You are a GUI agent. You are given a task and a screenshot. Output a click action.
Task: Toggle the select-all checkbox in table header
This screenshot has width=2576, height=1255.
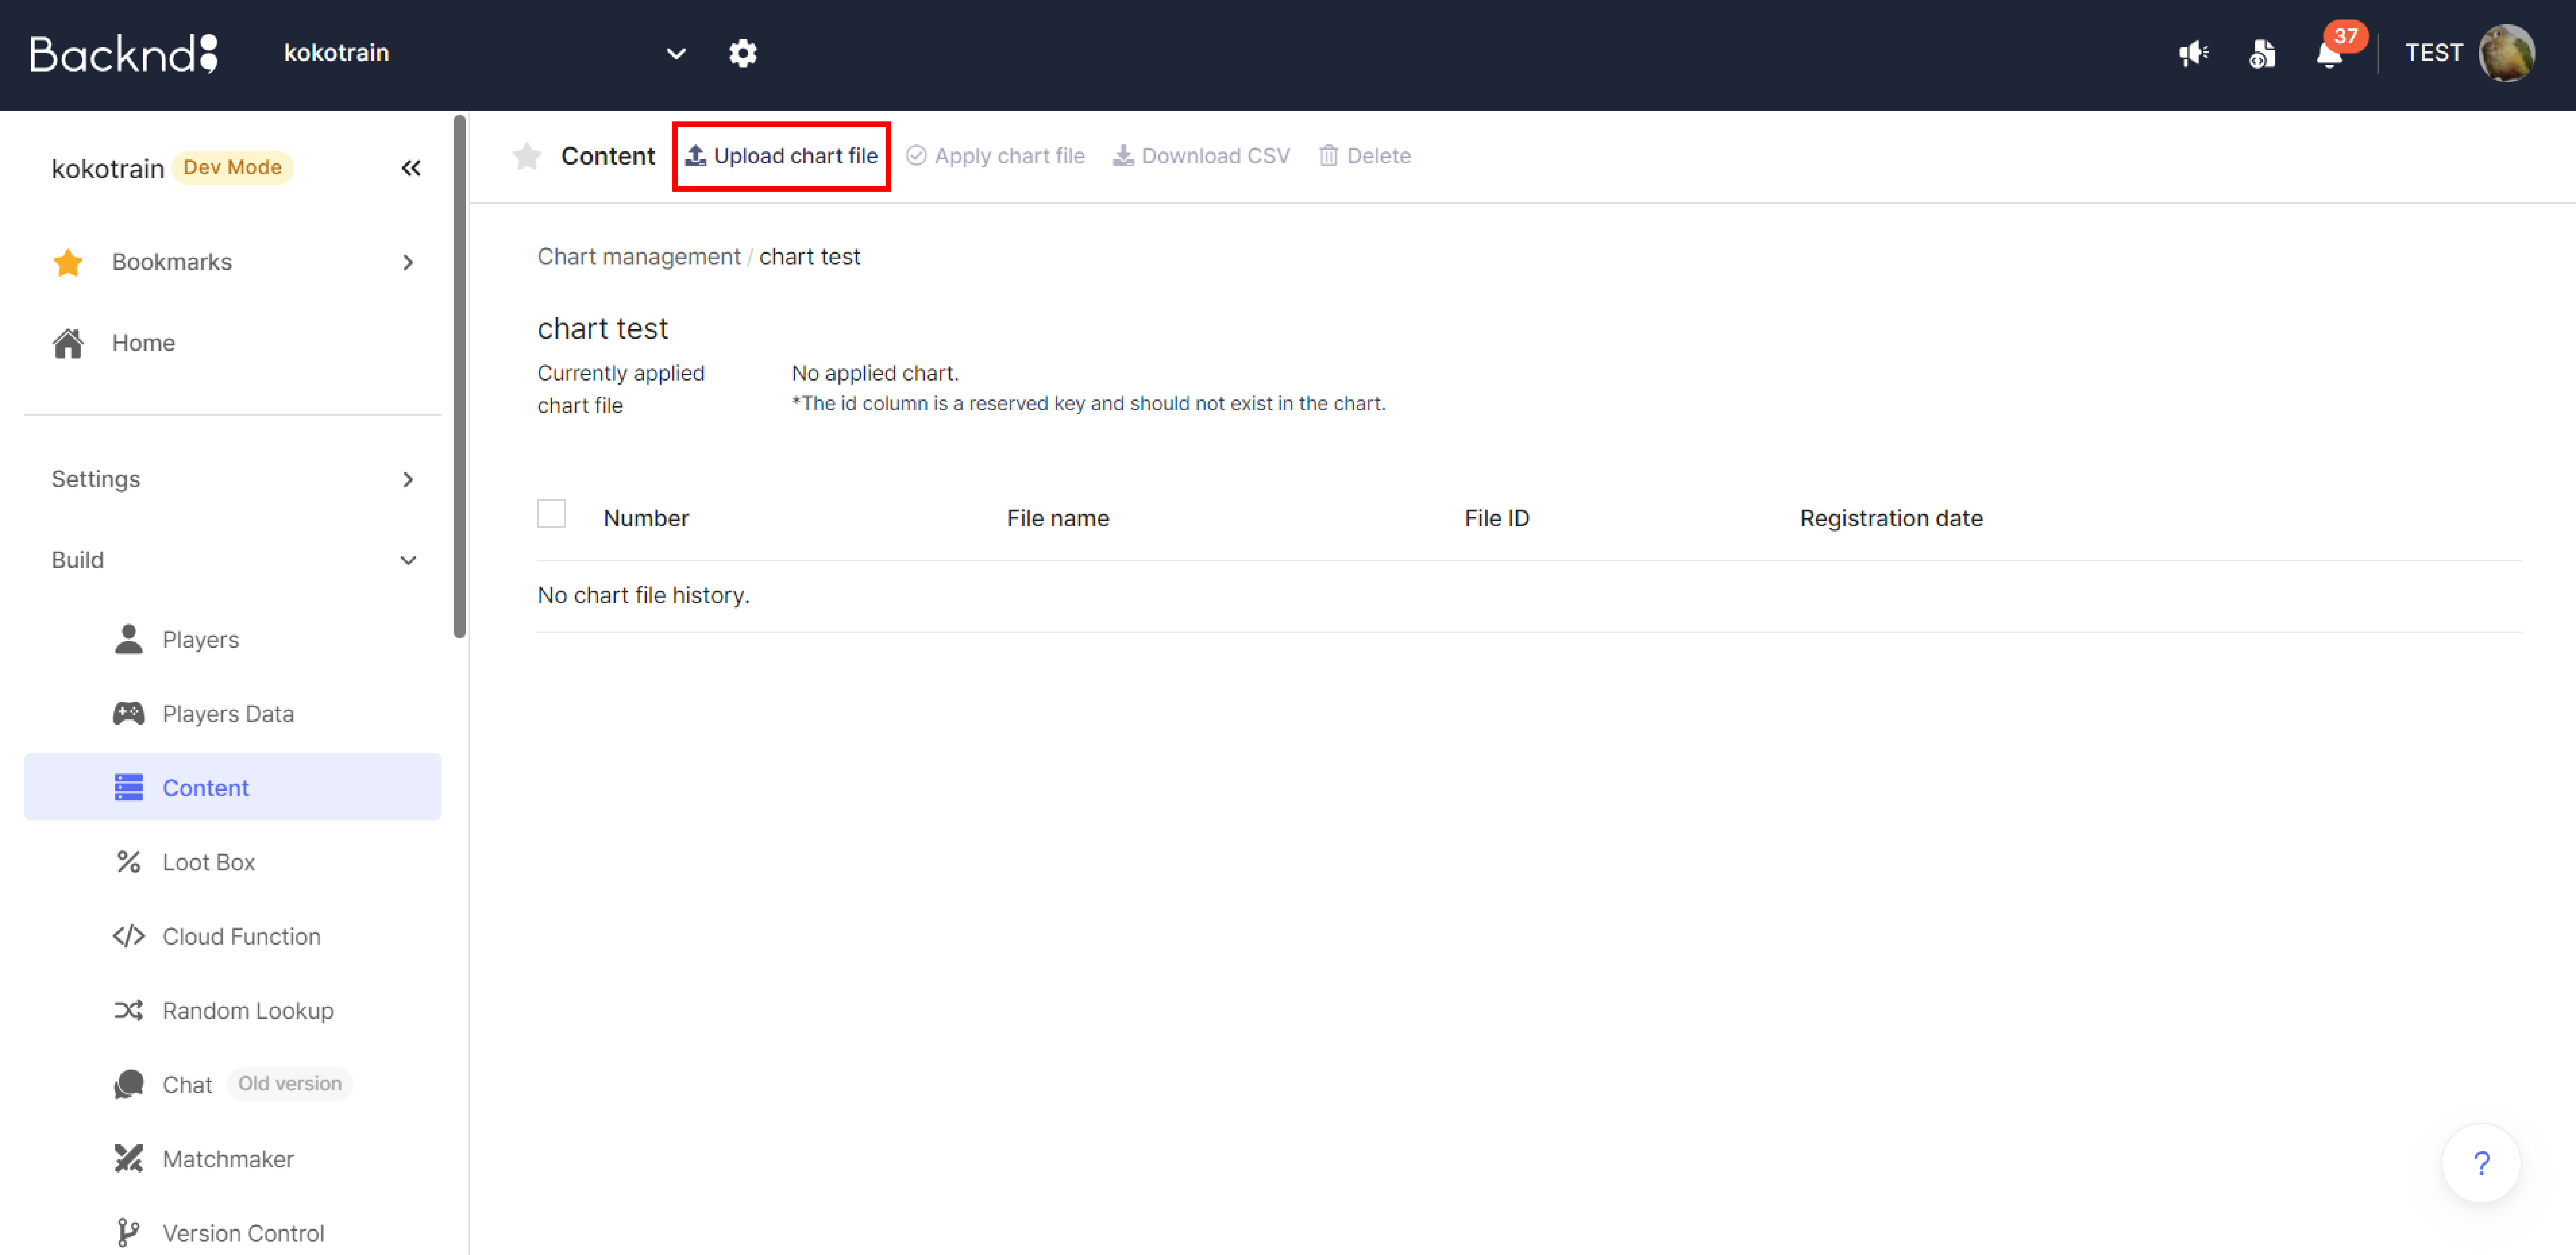coord(551,513)
